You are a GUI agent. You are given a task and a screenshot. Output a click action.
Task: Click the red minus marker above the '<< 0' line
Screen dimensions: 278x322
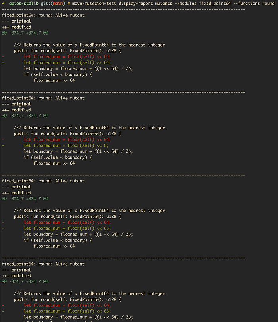click(3, 140)
